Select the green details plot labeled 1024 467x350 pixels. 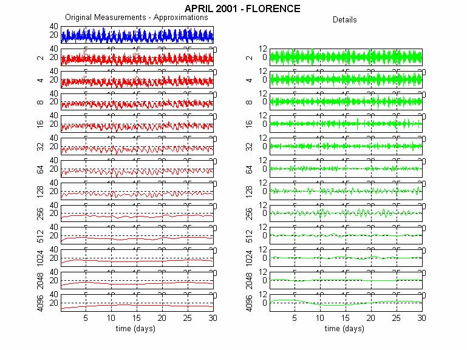coord(346,258)
